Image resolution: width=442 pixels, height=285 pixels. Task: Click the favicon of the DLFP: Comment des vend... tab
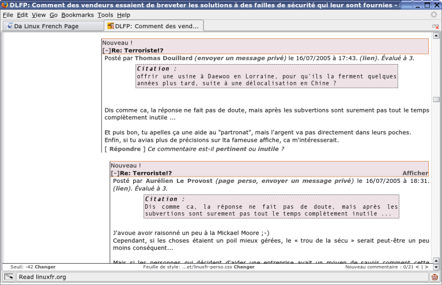click(111, 26)
